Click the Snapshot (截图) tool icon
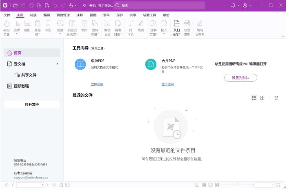Viewport: 287px width, 190px height. point(27,24)
